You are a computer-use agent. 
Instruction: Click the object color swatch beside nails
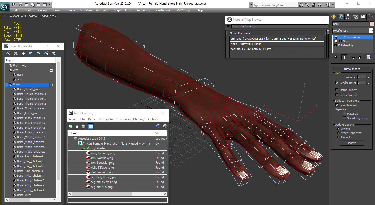pos(372,24)
